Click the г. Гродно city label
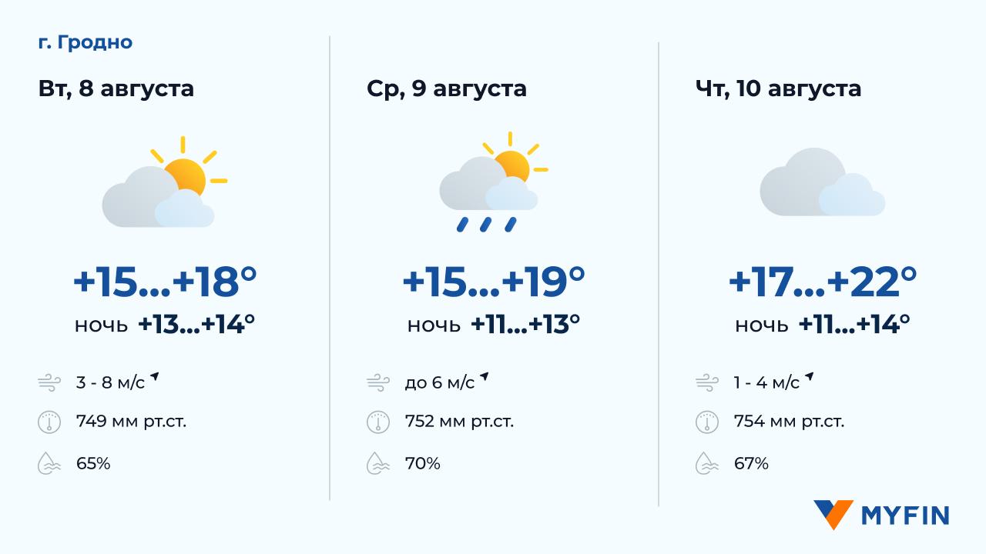 (85, 42)
